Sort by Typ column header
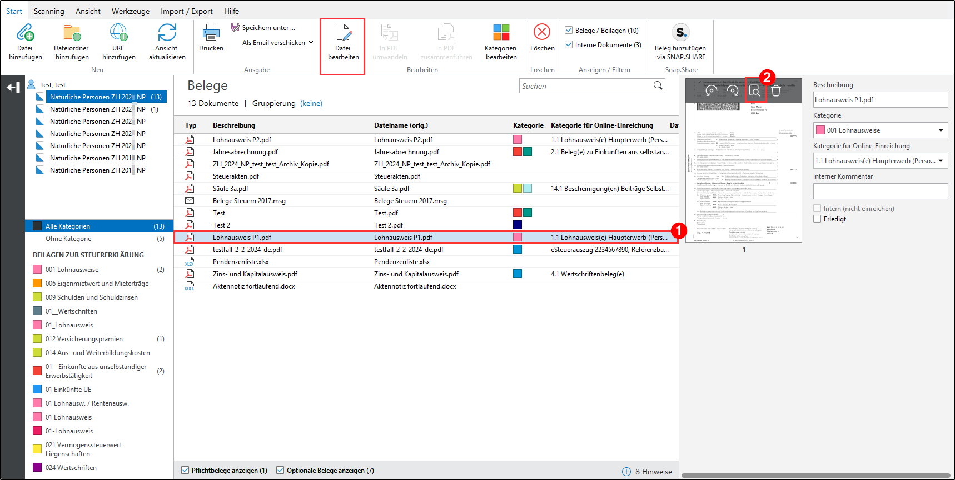955x480 pixels. (191, 125)
